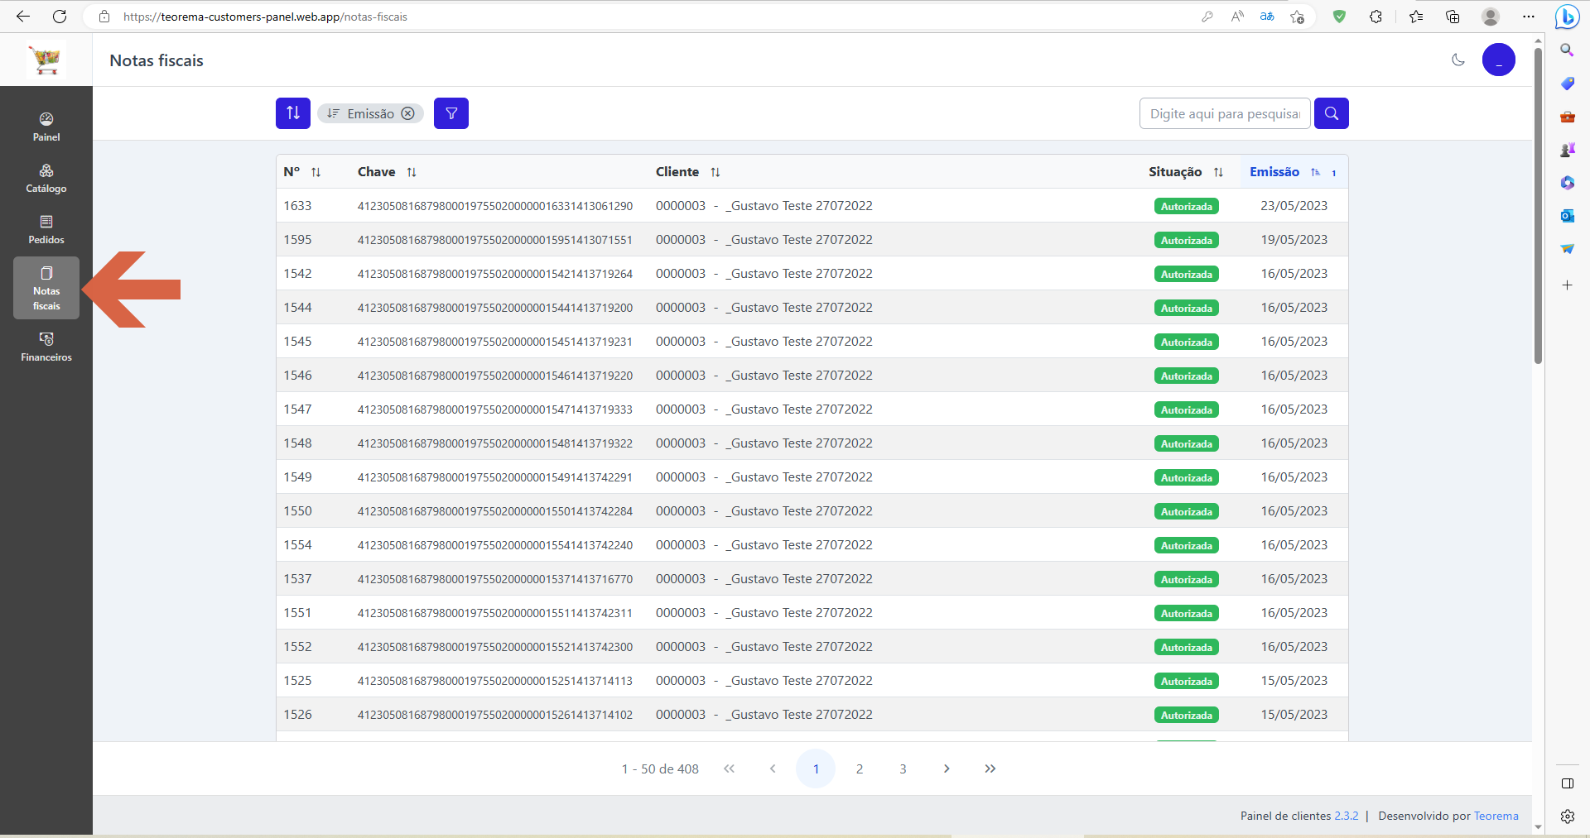Click Autorizada badge for invoice 1549
This screenshot has height=838, width=1590.
1186,477
